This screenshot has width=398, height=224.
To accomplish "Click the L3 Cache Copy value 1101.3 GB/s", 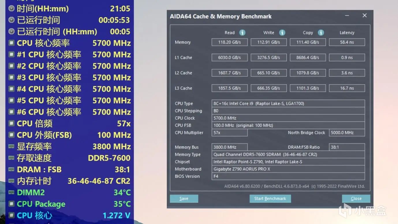I will (308, 88).
